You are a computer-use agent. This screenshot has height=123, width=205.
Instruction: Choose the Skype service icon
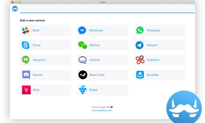26,45
